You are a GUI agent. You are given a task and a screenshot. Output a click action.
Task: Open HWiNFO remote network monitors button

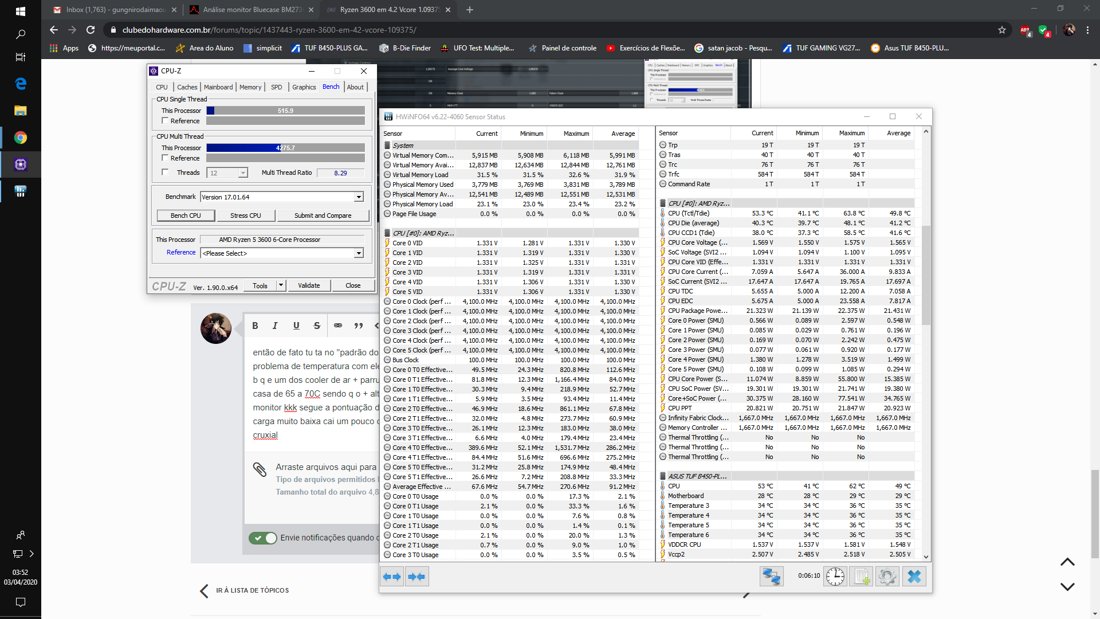point(771,576)
